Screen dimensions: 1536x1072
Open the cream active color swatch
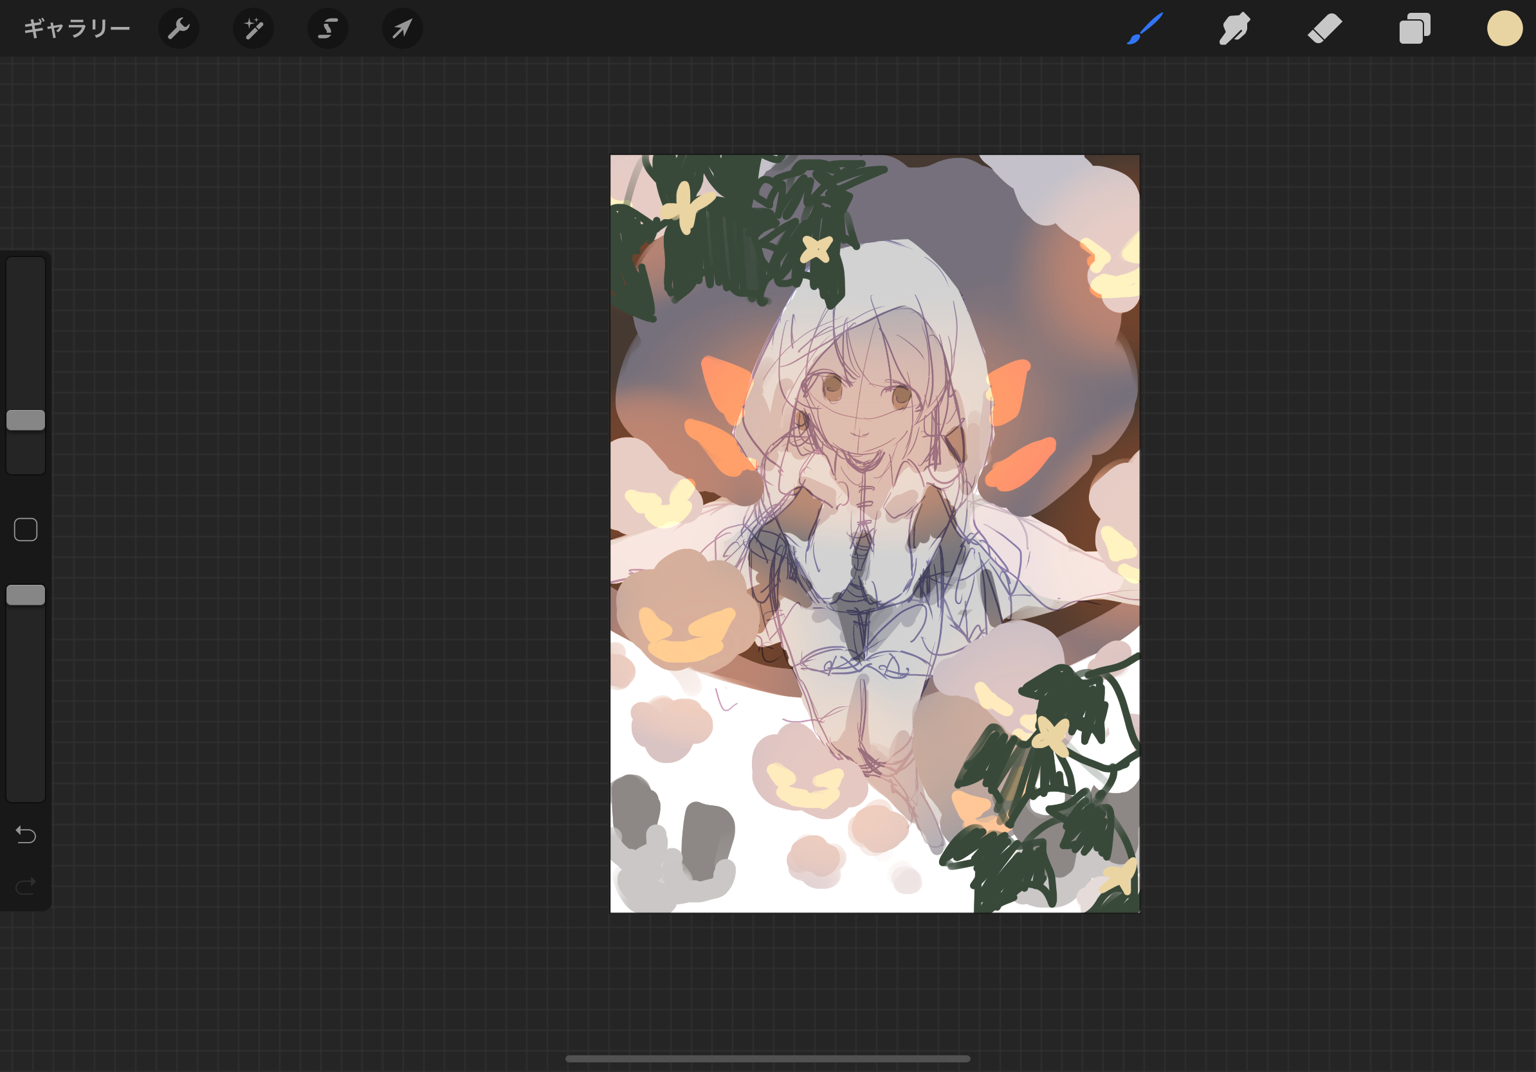(1504, 29)
